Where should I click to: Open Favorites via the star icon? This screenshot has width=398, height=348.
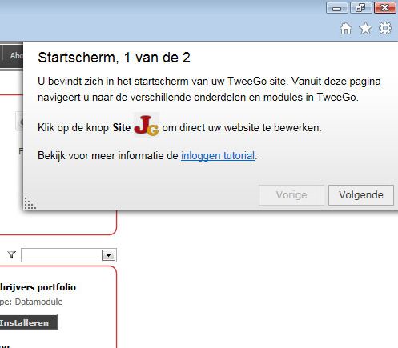365,29
